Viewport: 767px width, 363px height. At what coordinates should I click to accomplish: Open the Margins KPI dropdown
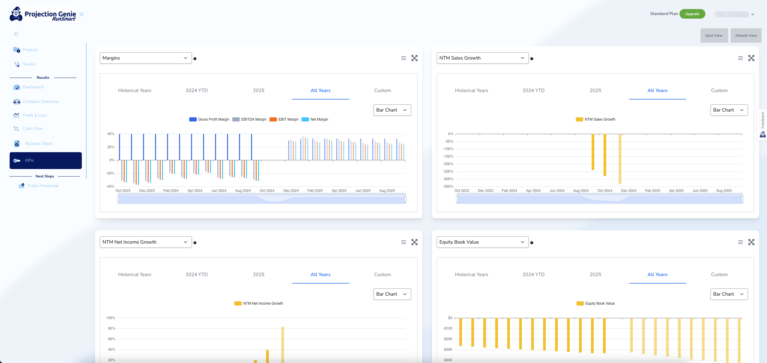click(x=146, y=58)
